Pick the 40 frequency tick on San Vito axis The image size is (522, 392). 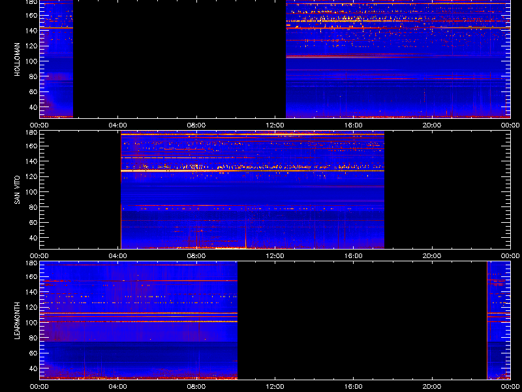click(x=33, y=238)
